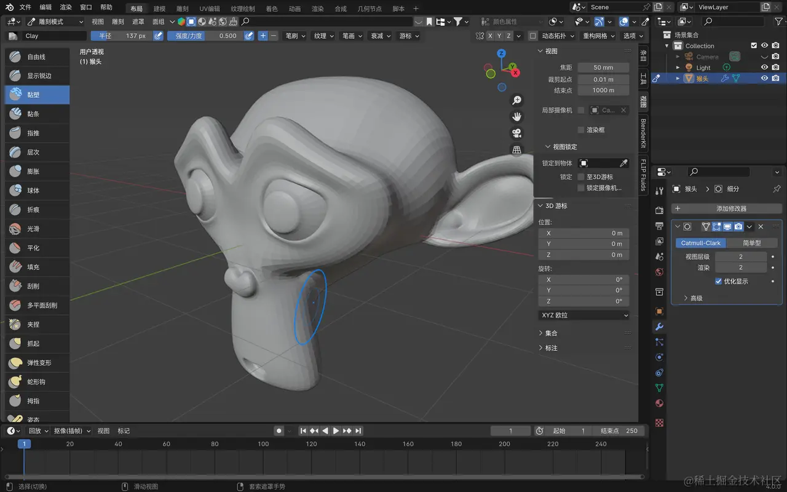Open the 雕刻模式 mode dropdown
787x492 pixels.
55,22
